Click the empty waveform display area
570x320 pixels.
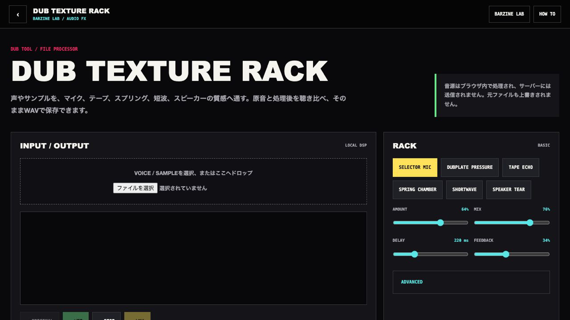click(193, 258)
